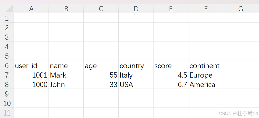Image resolution: width=259 pixels, height=118 pixels.
Task: Select row 11 header
Action: [x=7, y=113]
